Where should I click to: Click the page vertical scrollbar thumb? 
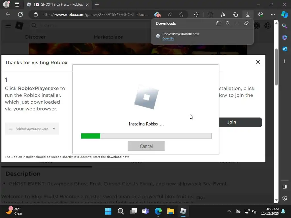click(x=276, y=67)
